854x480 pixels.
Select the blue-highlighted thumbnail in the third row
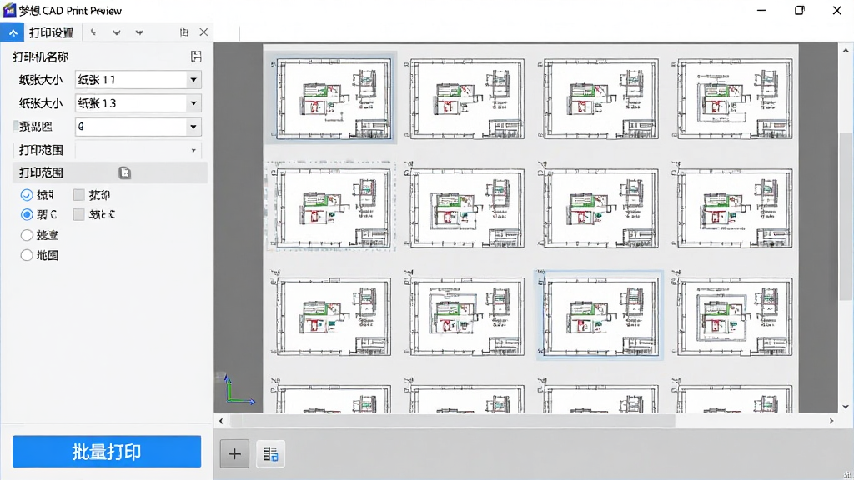coord(599,315)
